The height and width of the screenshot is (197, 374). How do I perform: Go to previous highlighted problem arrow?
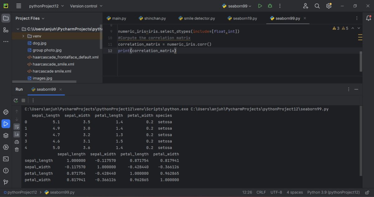point(353,28)
